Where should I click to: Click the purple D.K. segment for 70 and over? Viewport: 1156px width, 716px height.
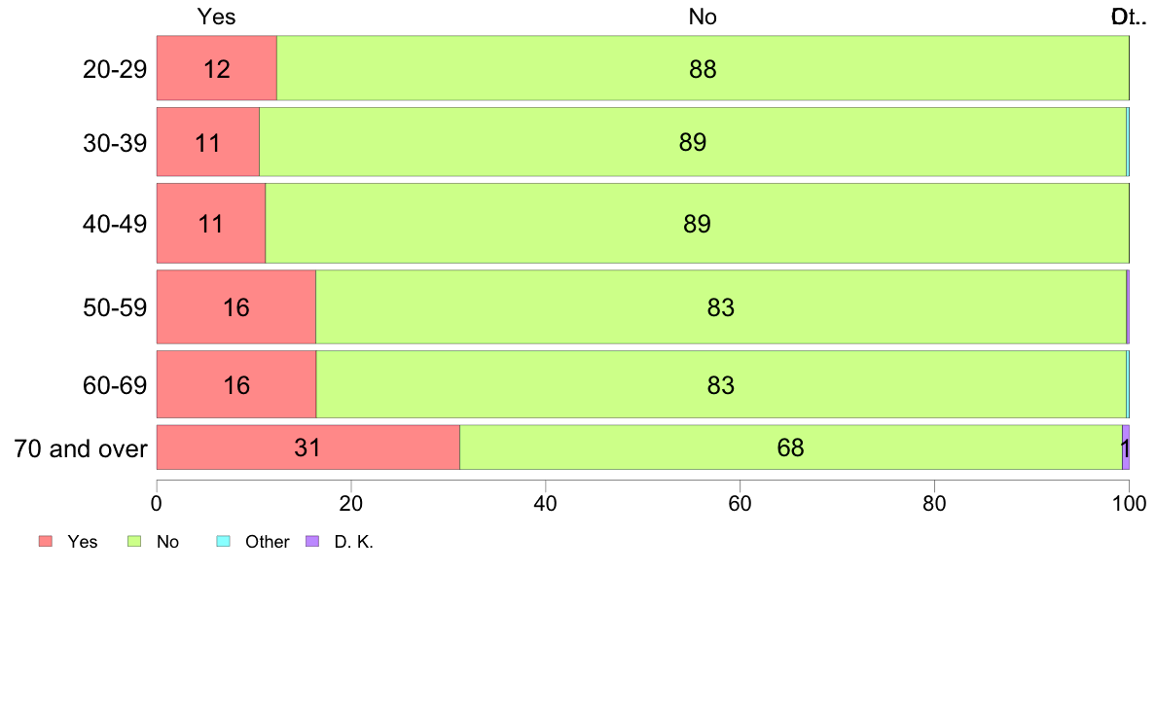click(x=1126, y=447)
